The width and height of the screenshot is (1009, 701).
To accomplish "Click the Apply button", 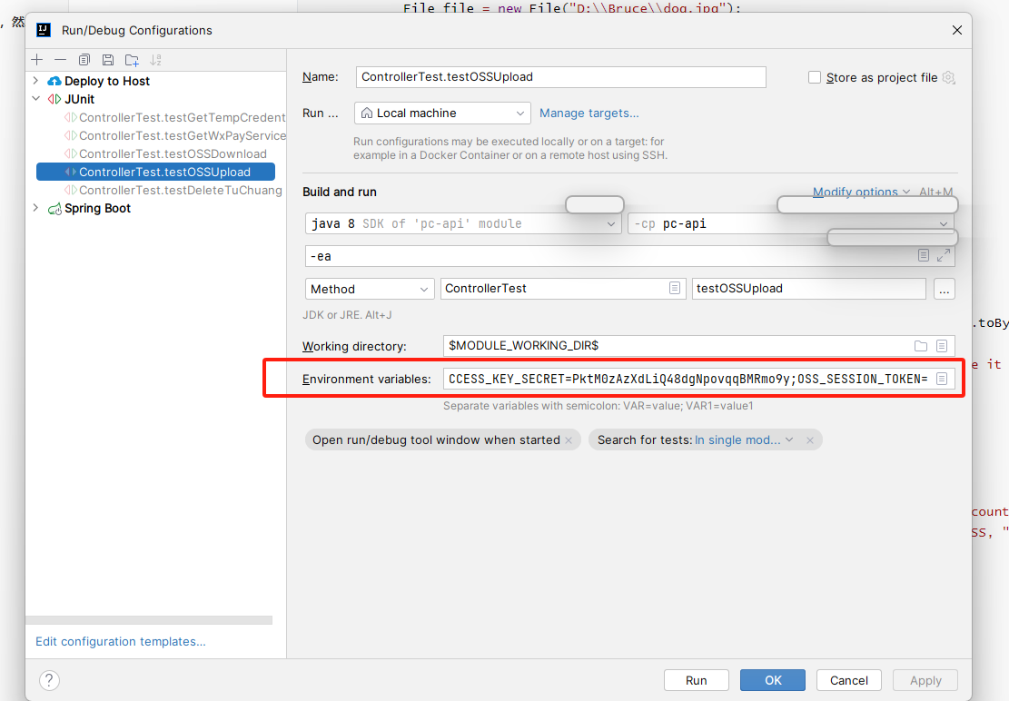I will click(x=925, y=680).
